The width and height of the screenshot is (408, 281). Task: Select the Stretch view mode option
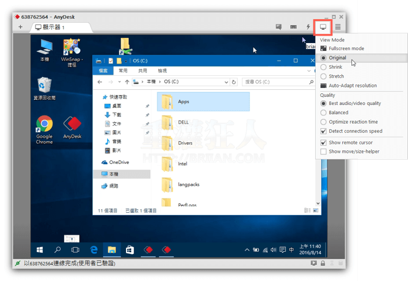tap(336, 76)
